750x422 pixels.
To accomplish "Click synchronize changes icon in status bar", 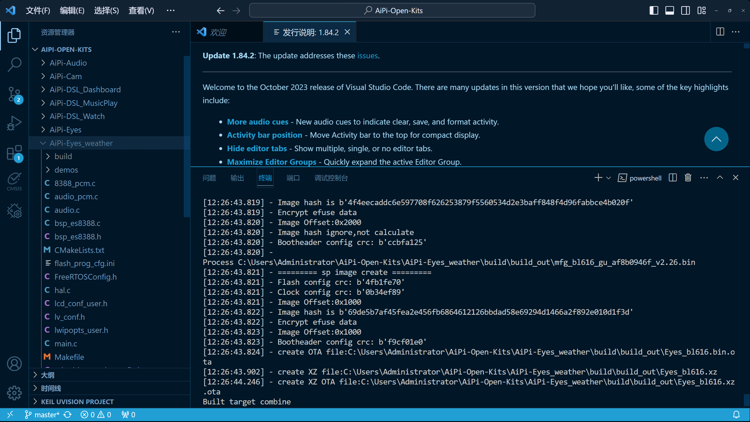I will [67, 415].
